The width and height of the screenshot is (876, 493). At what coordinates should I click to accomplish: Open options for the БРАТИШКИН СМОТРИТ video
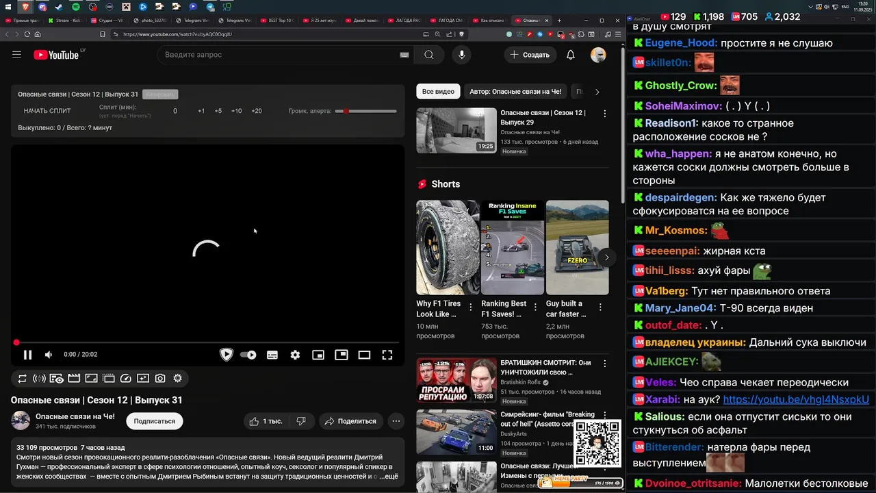click(604, 364)
